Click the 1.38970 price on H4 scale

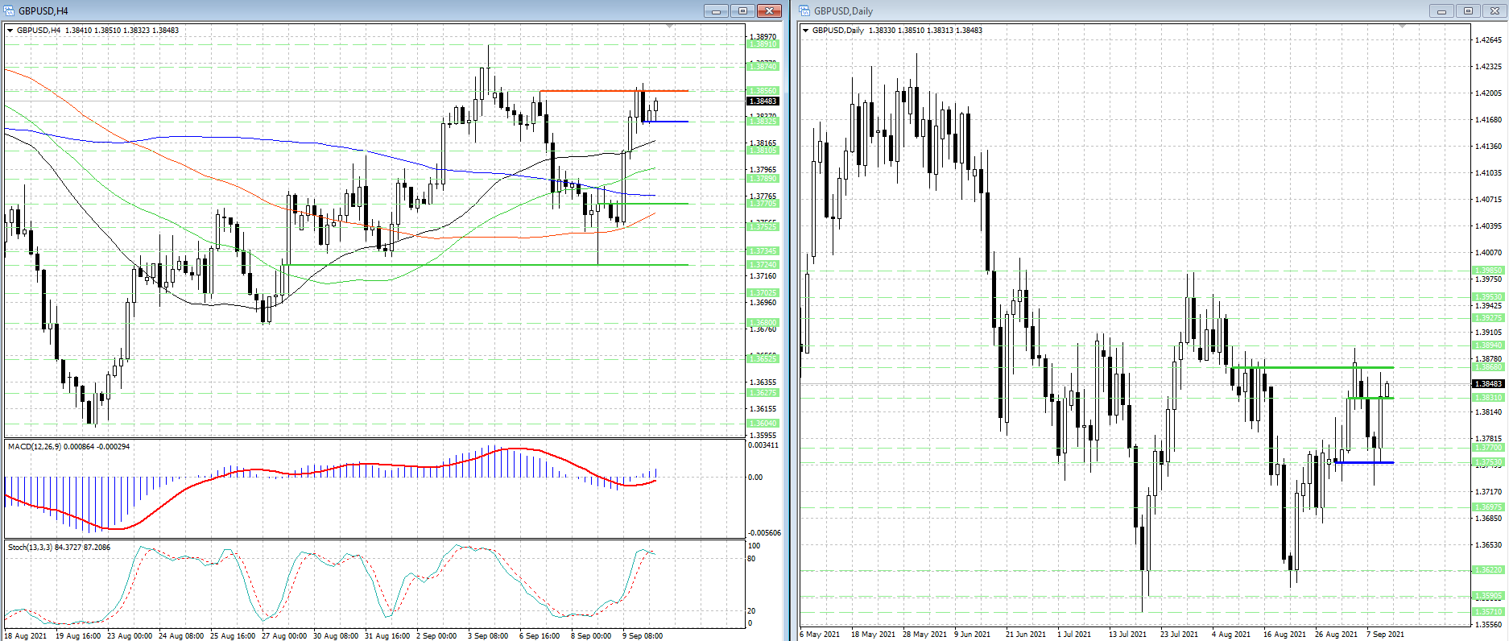pyautogui.click(x=763, y=37)
